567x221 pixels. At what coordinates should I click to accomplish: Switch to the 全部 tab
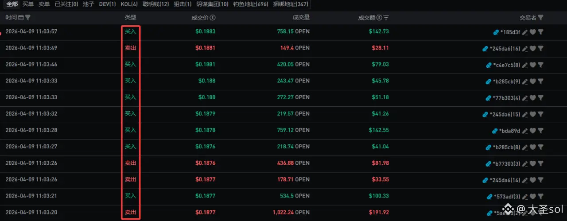coord(12,4)
